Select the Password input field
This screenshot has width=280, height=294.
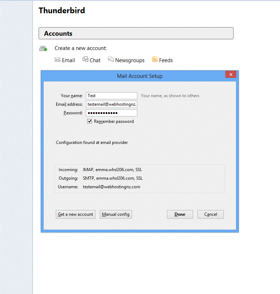[x=111, y=113]
